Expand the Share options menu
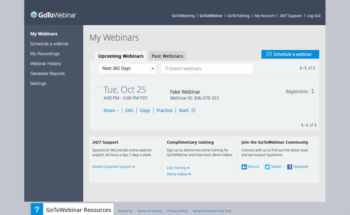 coord(111,110)
